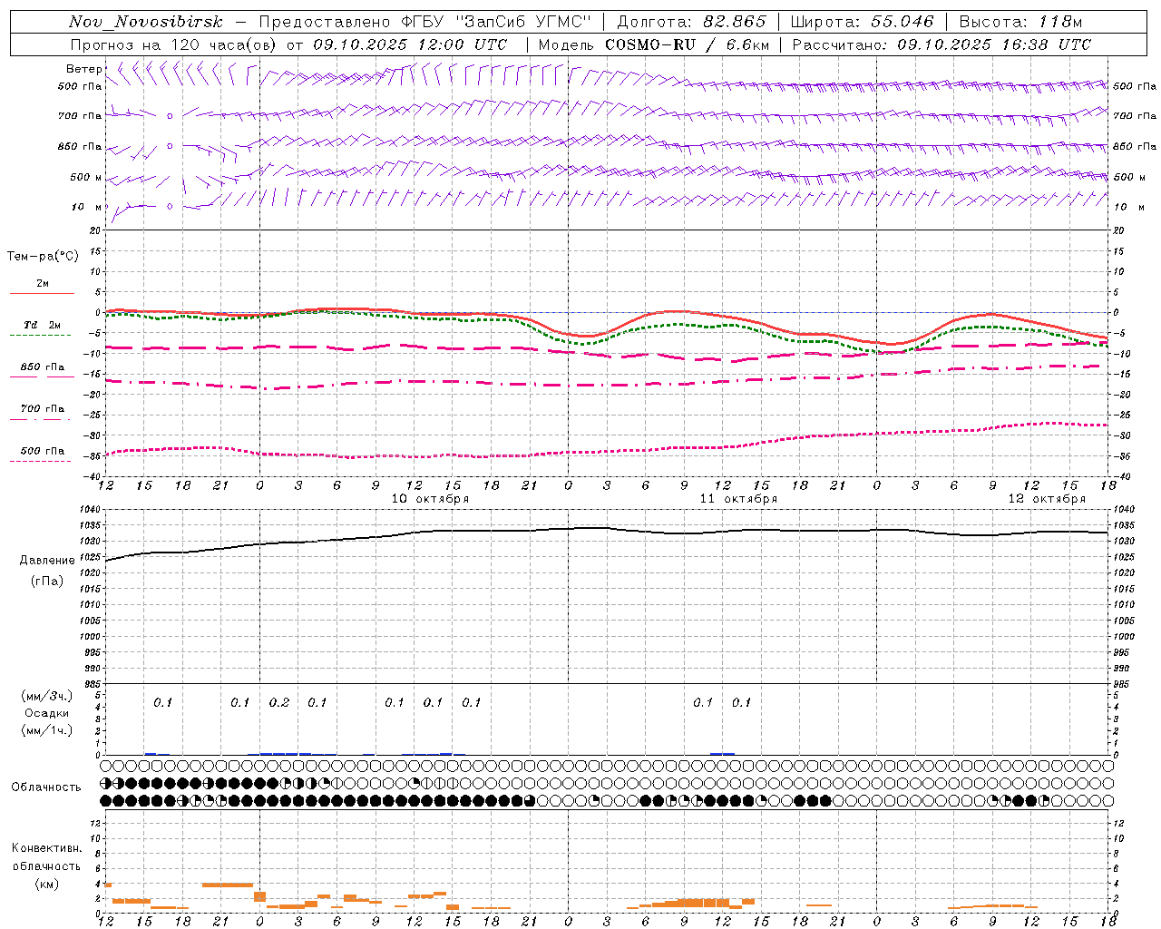1161x929 pixels.
Task: Click the (мм/1ч.) precipitation unit label
Action: click(47, 730)
